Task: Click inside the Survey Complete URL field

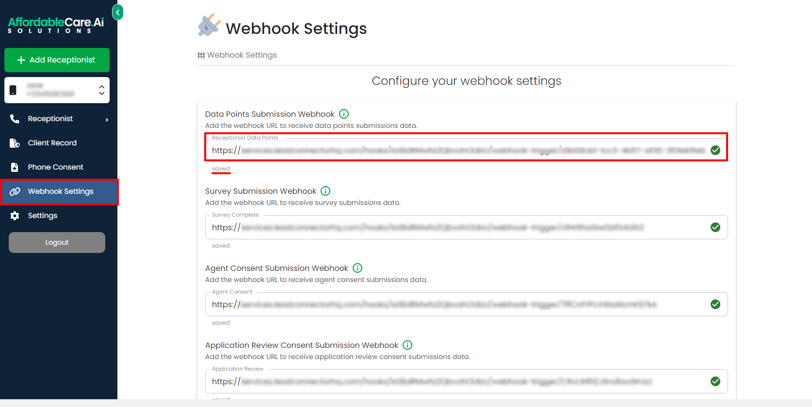Action: (x=437, y=227)
